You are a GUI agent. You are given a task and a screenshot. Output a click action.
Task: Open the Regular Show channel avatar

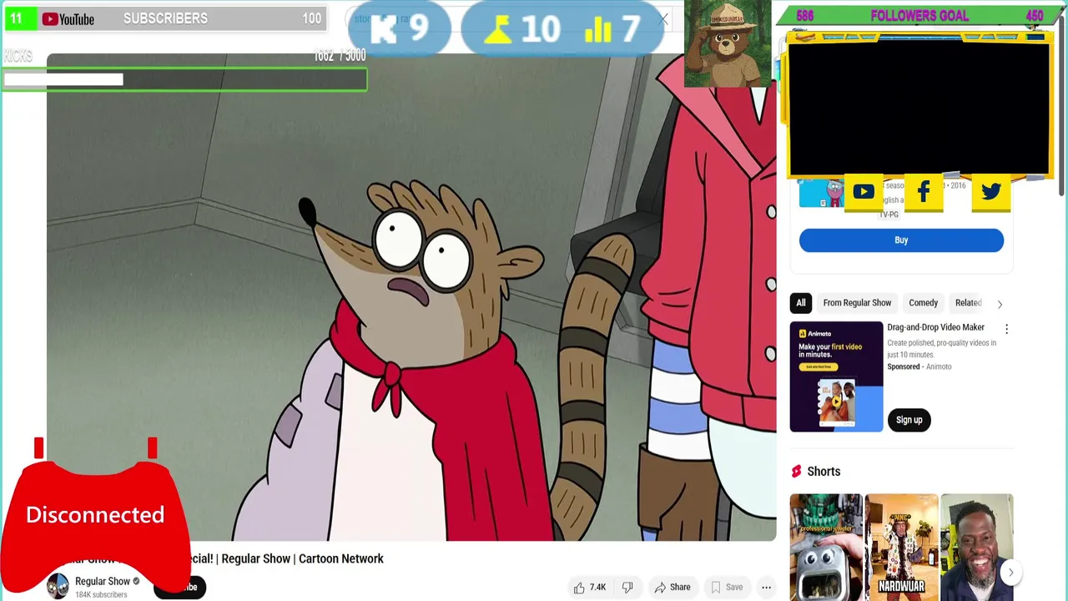pyautogui.click(x=58, y=586)
